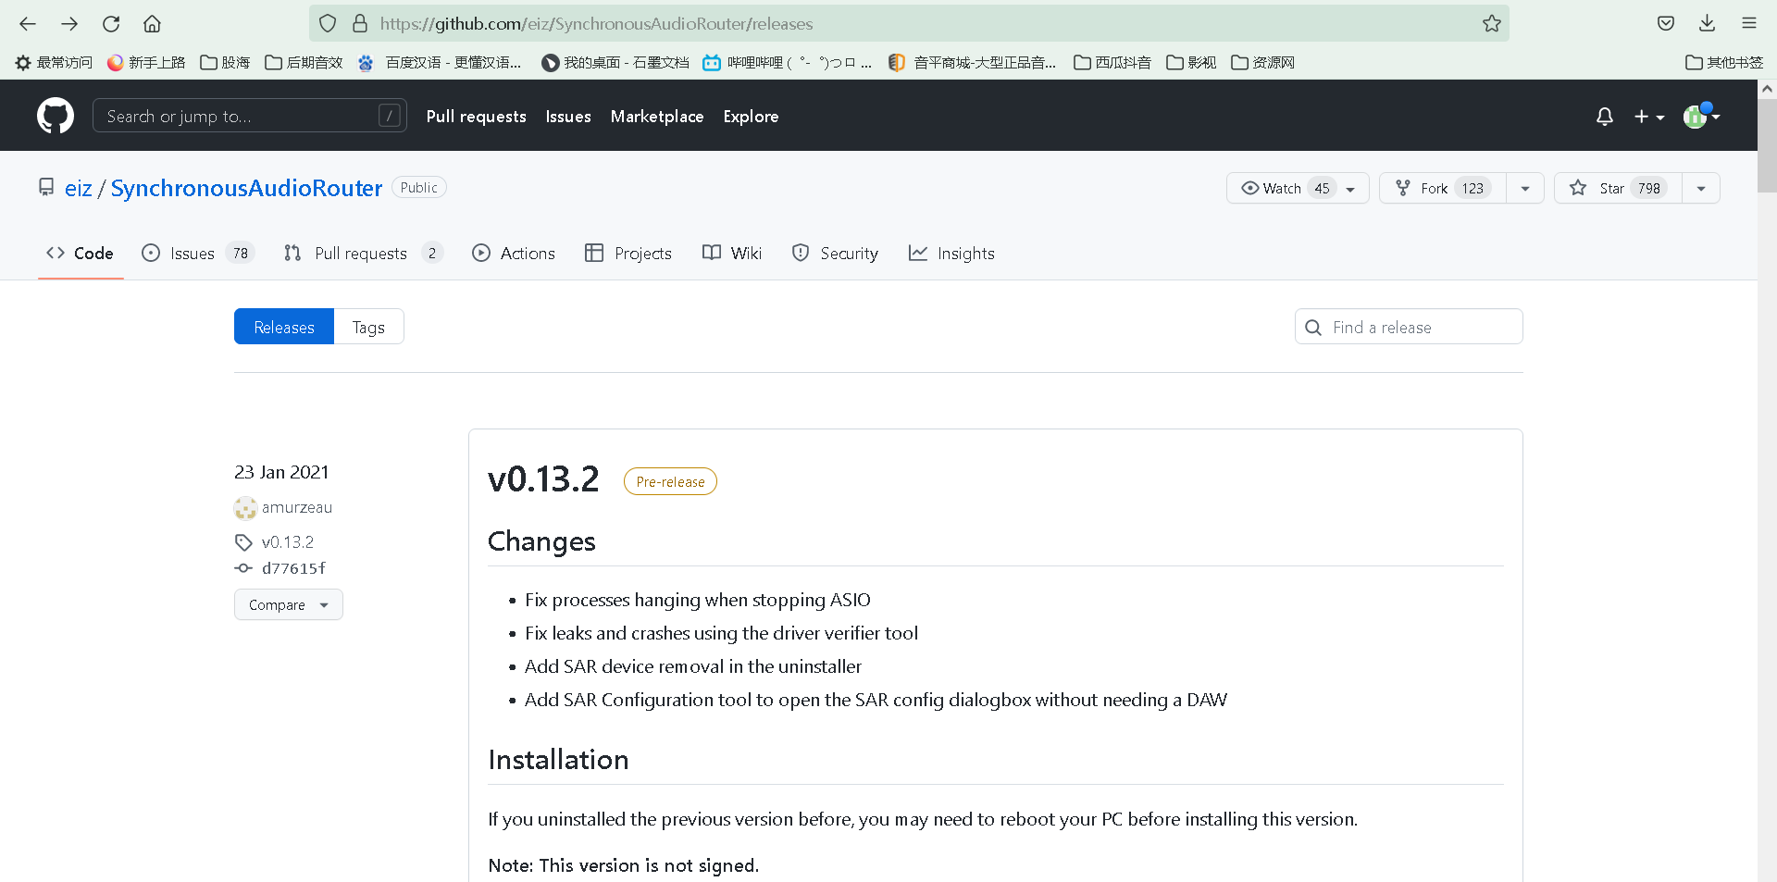Click the tag icon next to v0.13.2
The image size is (1777, 882).
coord(243,542)
